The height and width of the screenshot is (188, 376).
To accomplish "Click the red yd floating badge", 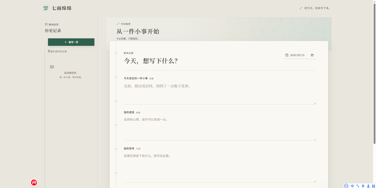I will point(34,182).
